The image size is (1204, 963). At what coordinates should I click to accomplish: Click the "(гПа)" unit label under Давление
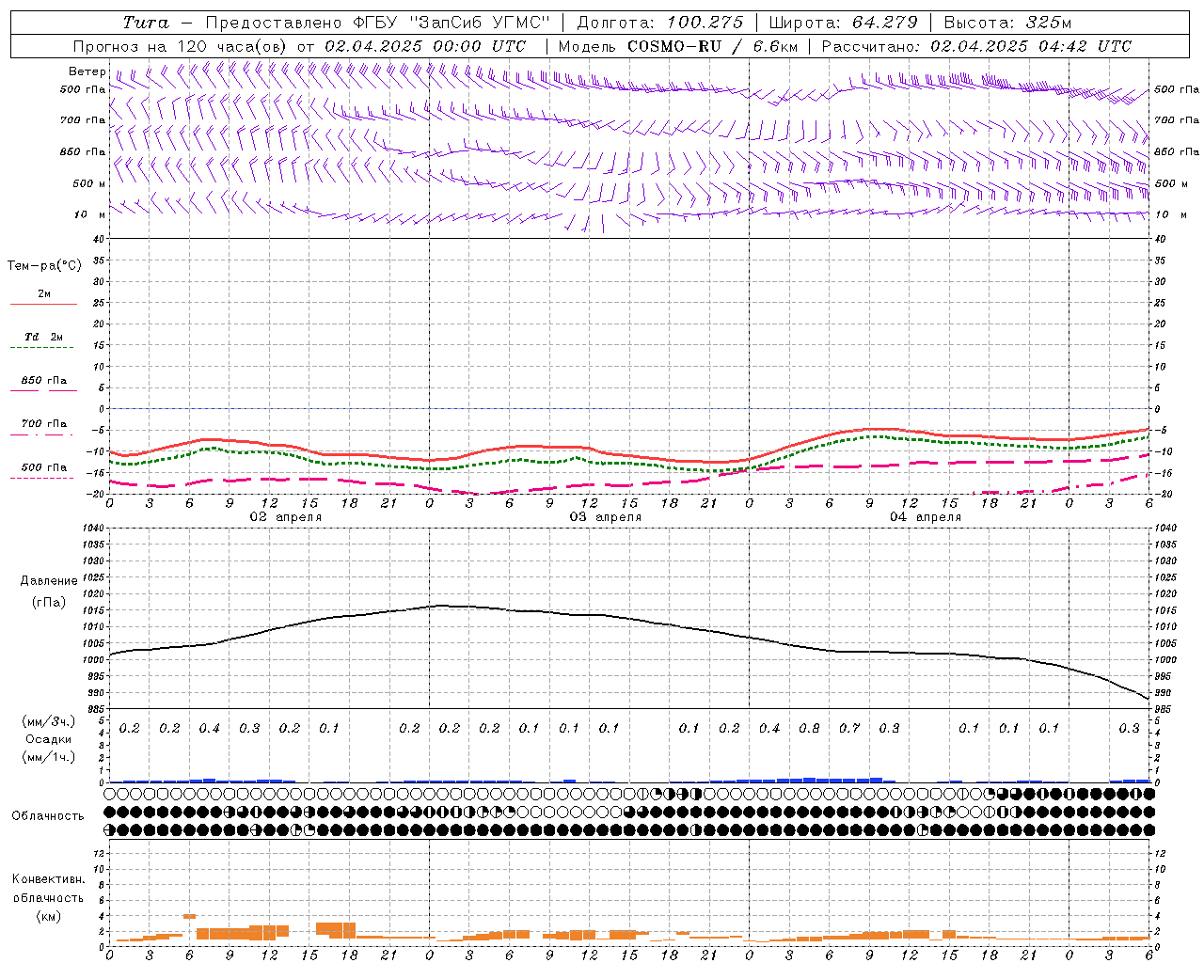(x=49, y=602)
